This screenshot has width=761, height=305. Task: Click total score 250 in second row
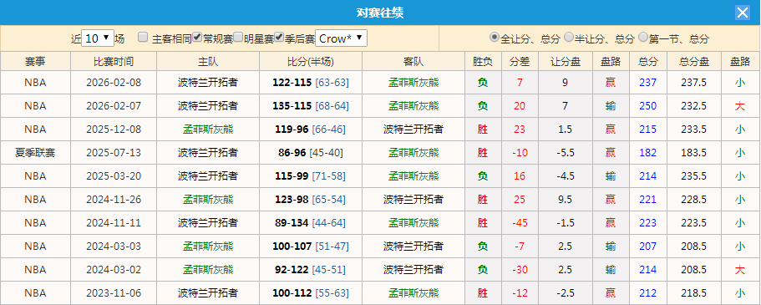[648, 106]
